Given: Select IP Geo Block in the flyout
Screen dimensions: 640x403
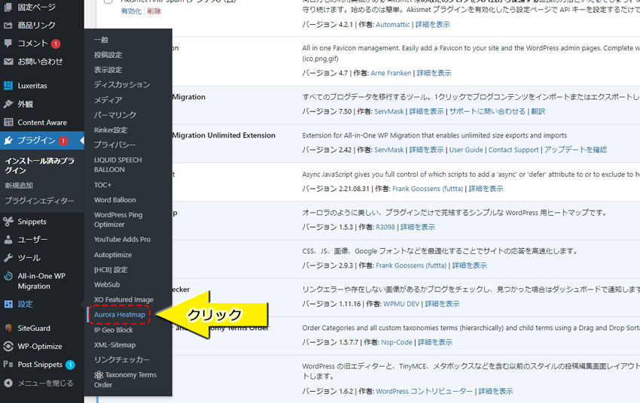Looking at the screenshot, I should click(x=114, y=330).
